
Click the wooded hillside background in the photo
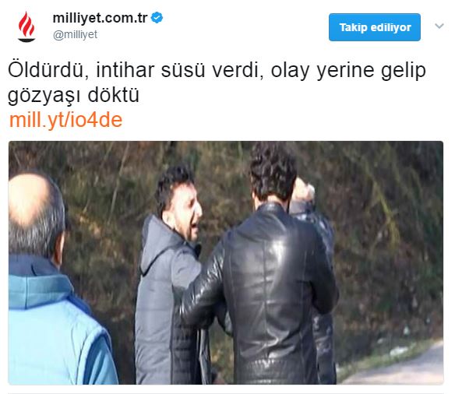pos(386,232)
